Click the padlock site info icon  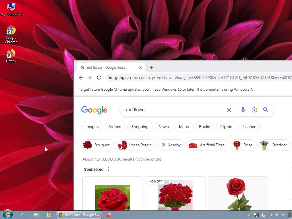coord(110,78)
